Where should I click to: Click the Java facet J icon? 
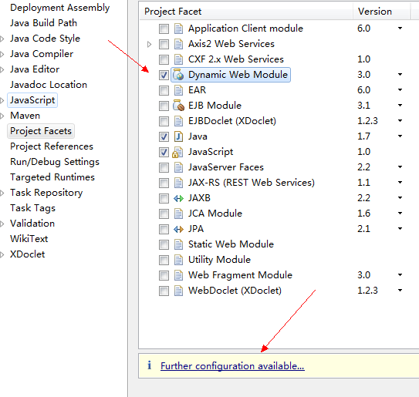pos(178,136)
